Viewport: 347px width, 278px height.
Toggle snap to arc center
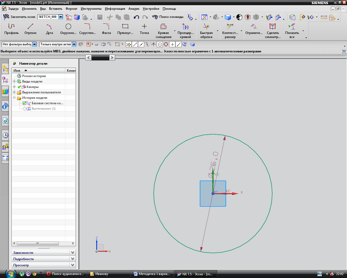[x=160, y=44]
